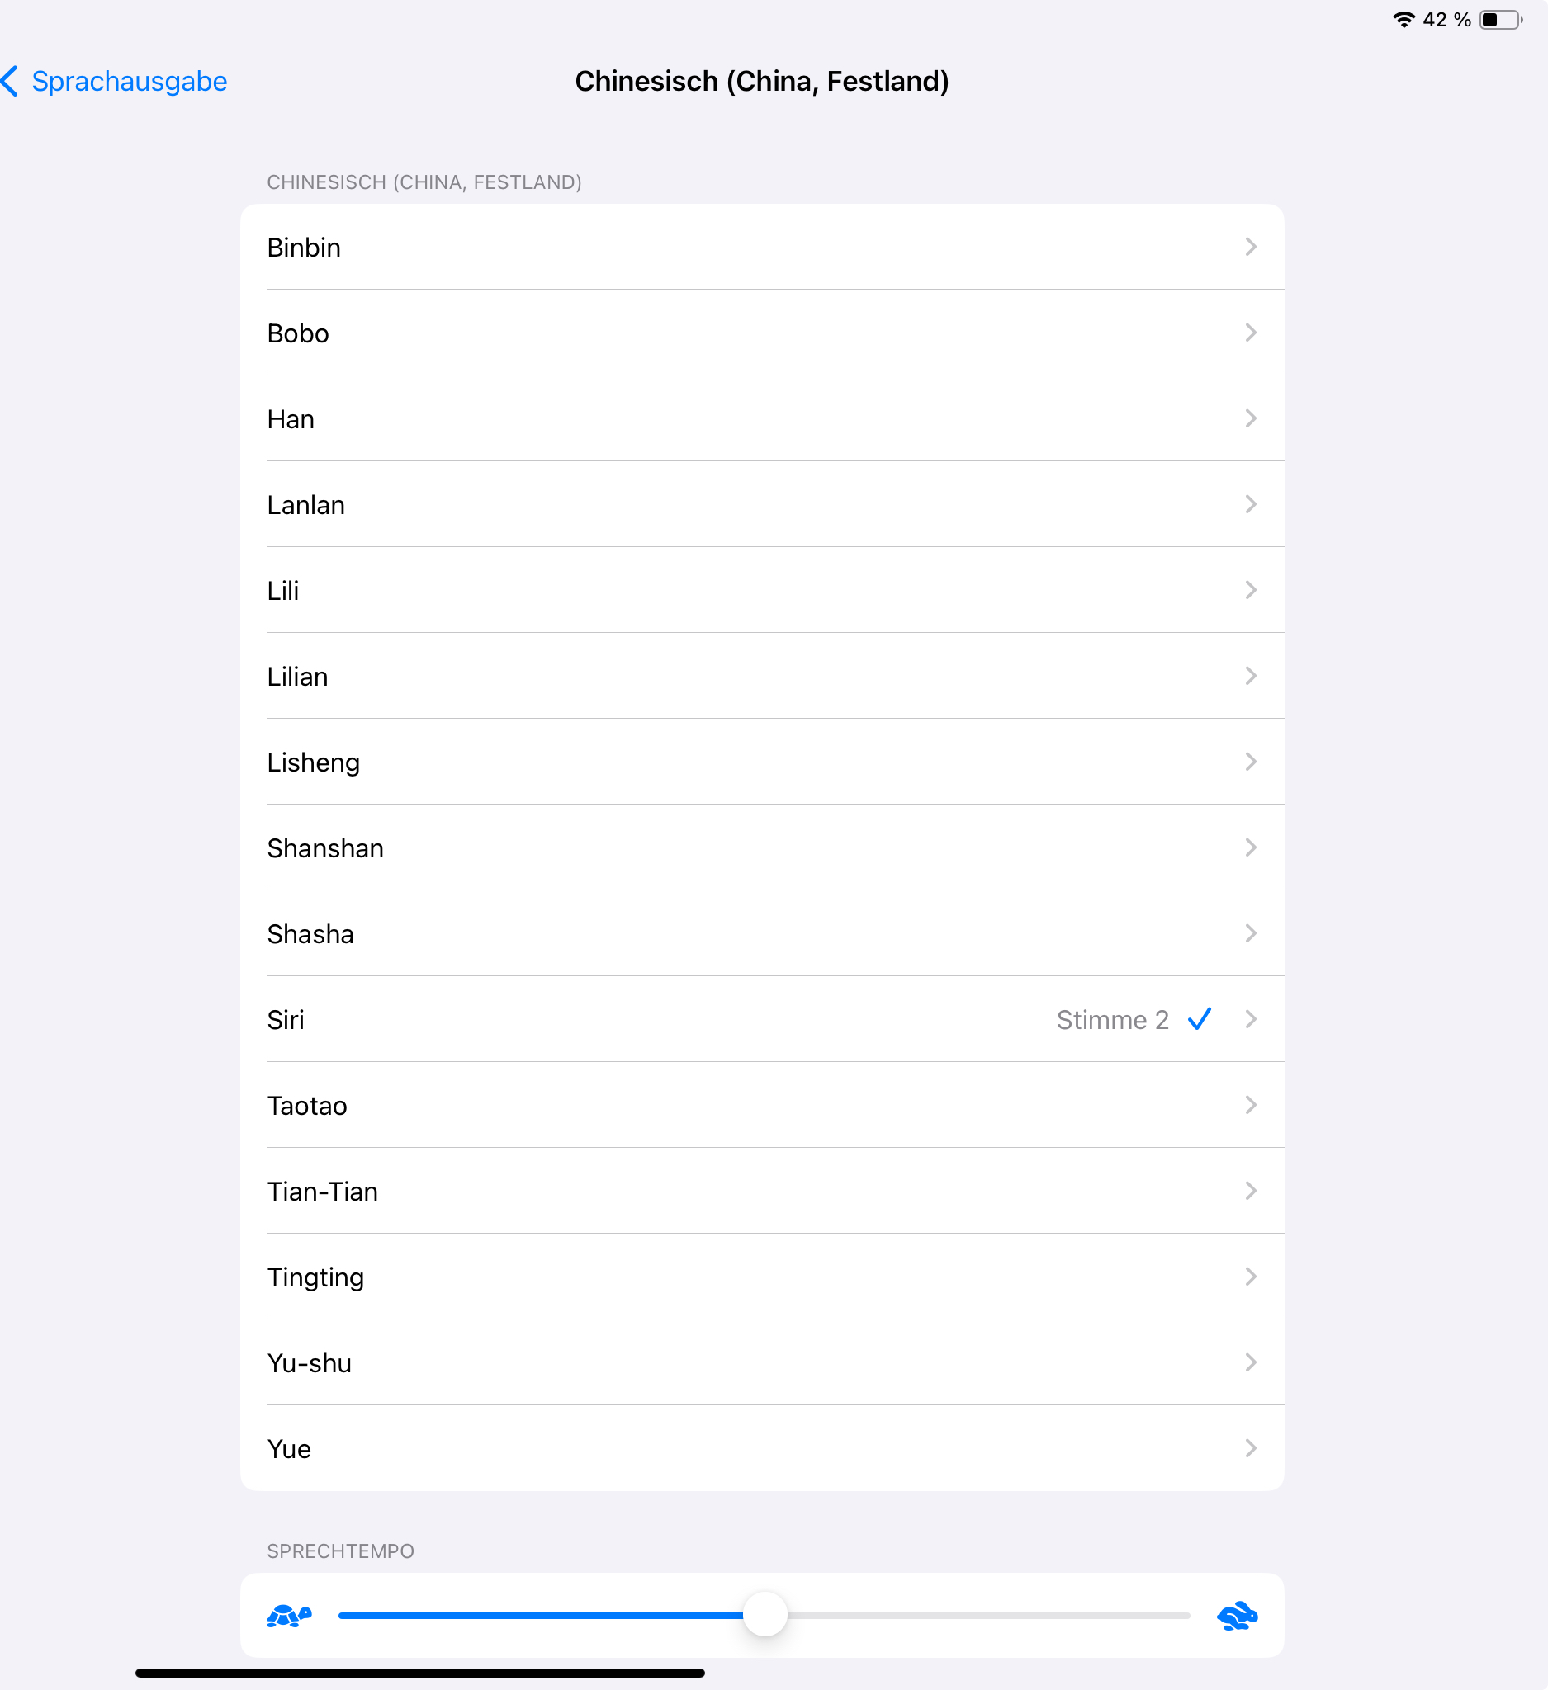The width and height of the screenshot is (1548, 1690).
Task: Open the Yu-shu voice entry
Action: (x=761, y=1362)
